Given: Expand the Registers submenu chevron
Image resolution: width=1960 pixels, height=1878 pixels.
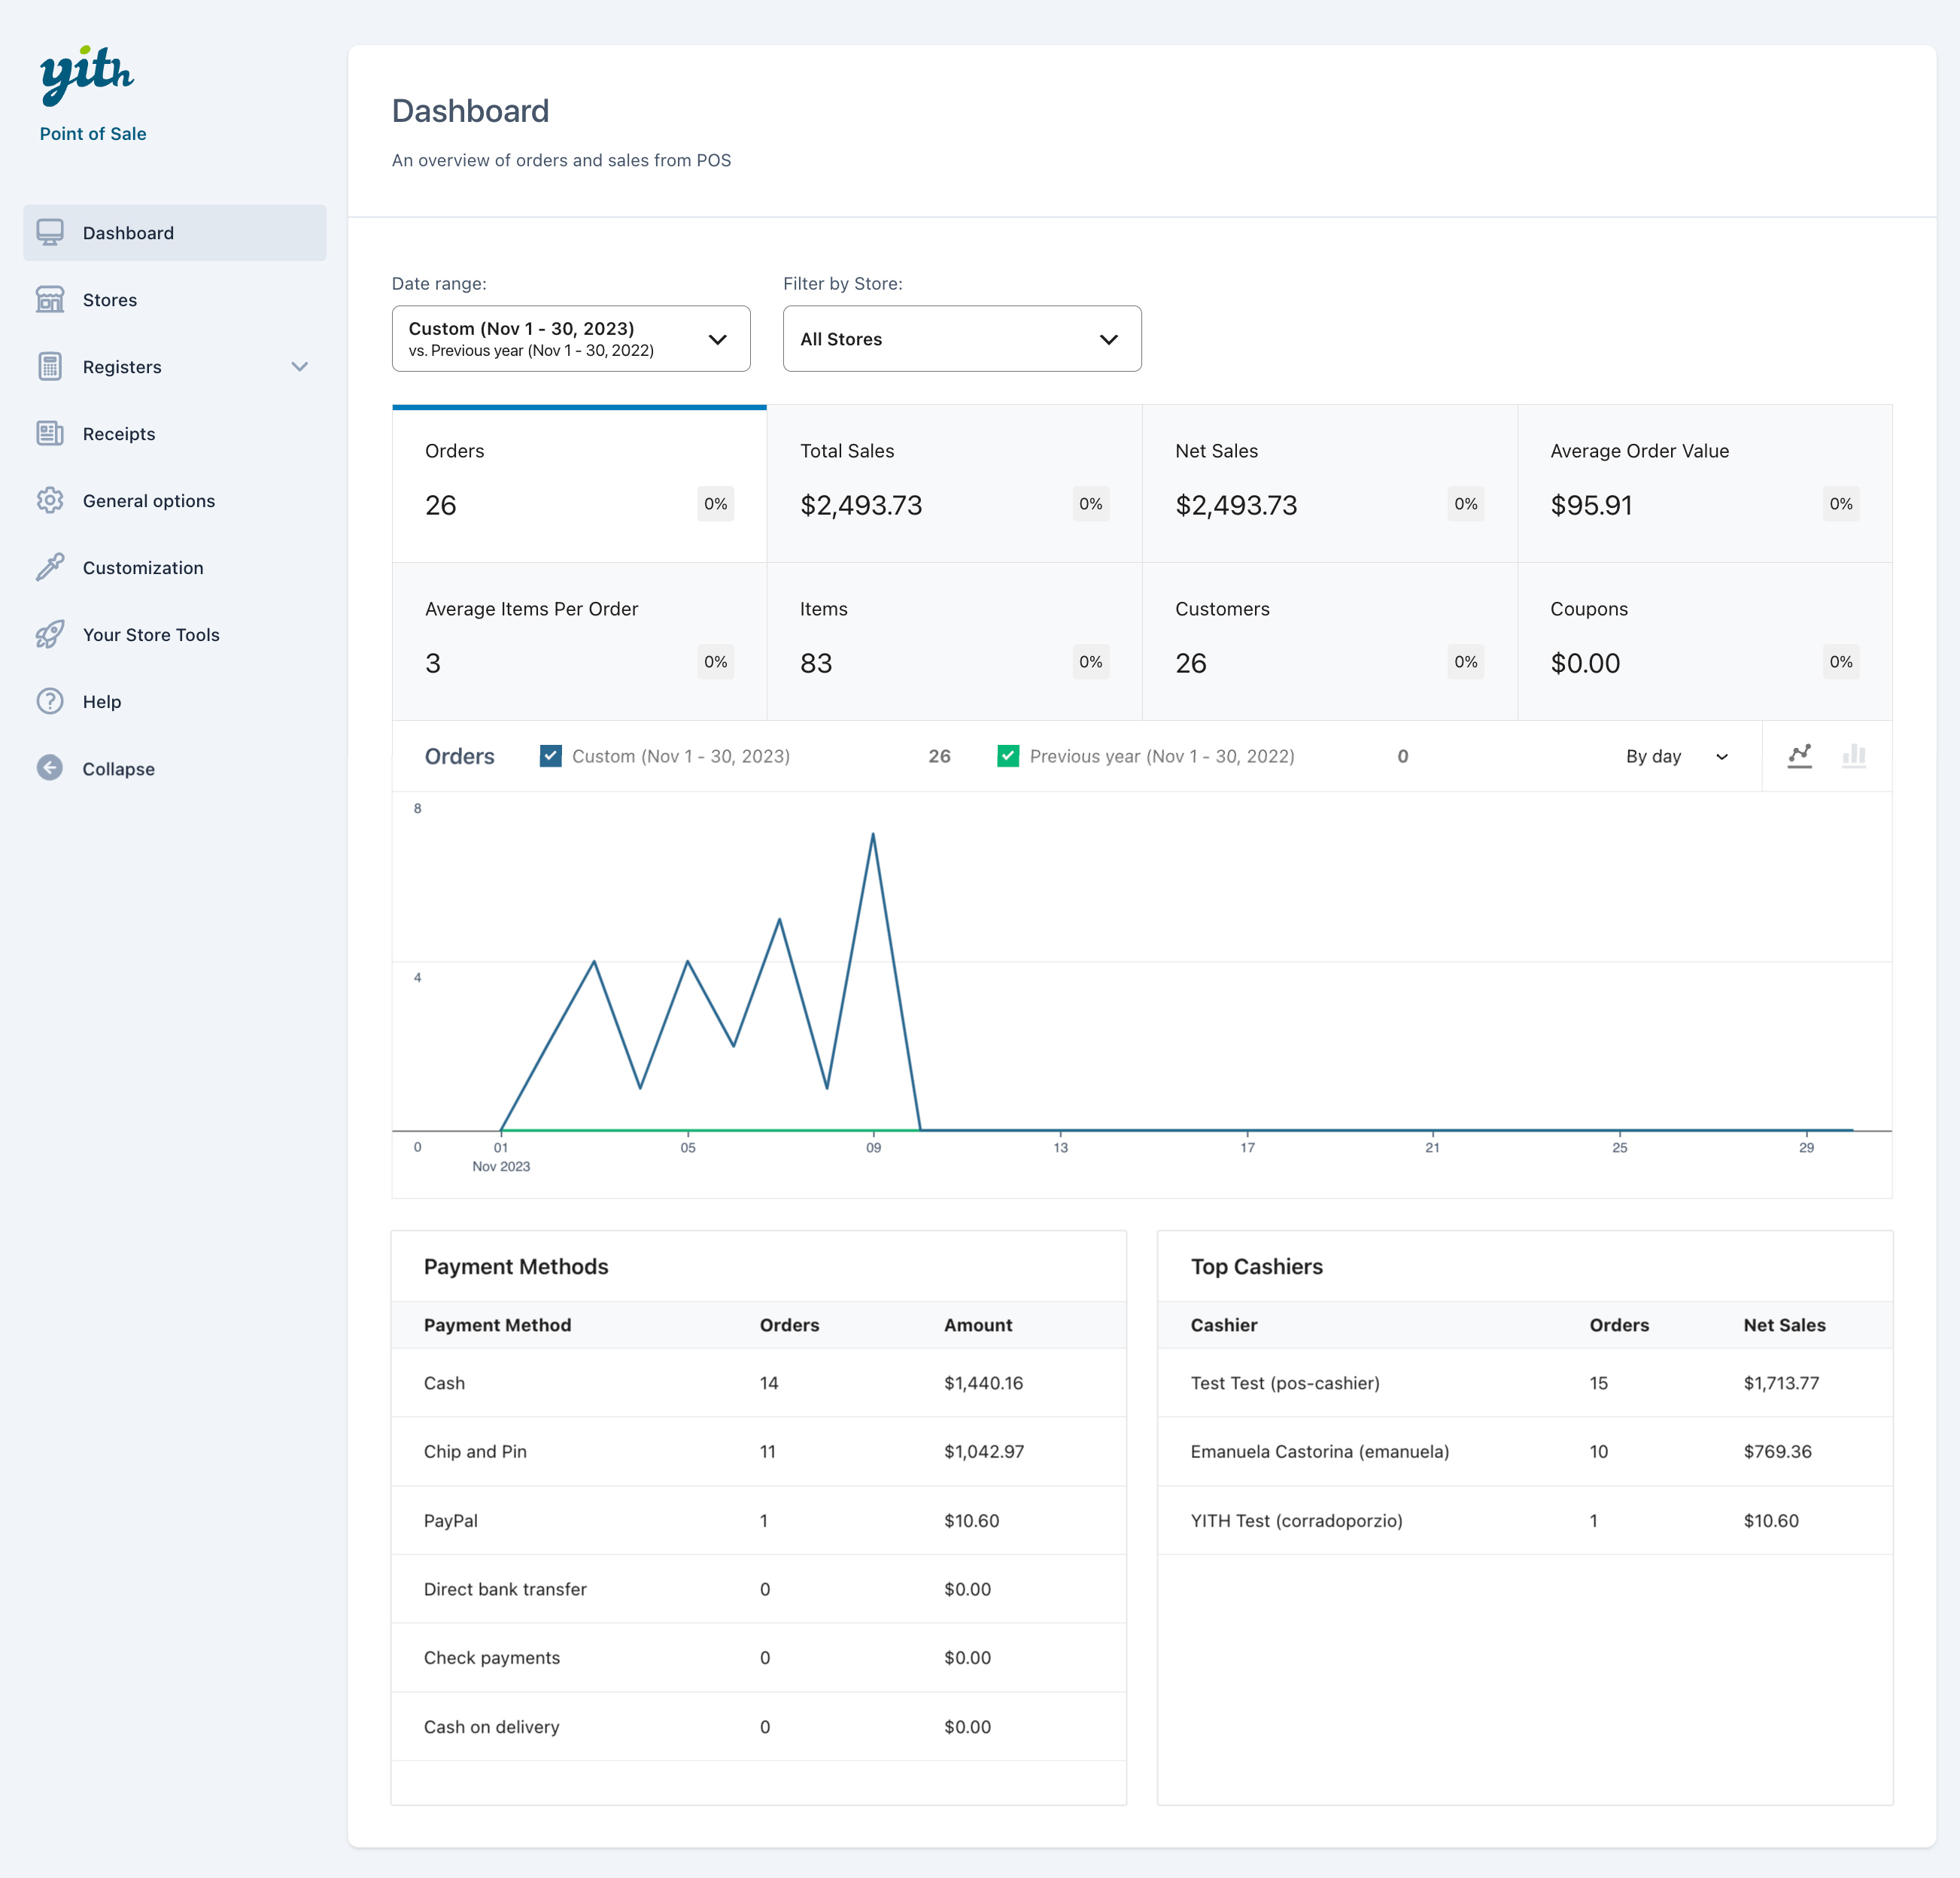Looking at the screenshot, I should pos(299,367).
